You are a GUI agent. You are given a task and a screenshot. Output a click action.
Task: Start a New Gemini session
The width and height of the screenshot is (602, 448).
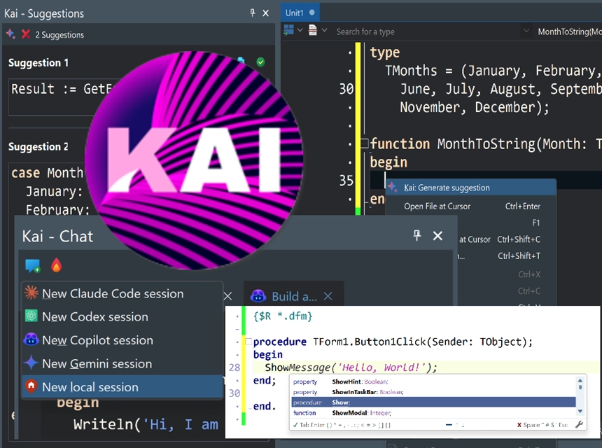pyautogui.click(x=122, y=363)
